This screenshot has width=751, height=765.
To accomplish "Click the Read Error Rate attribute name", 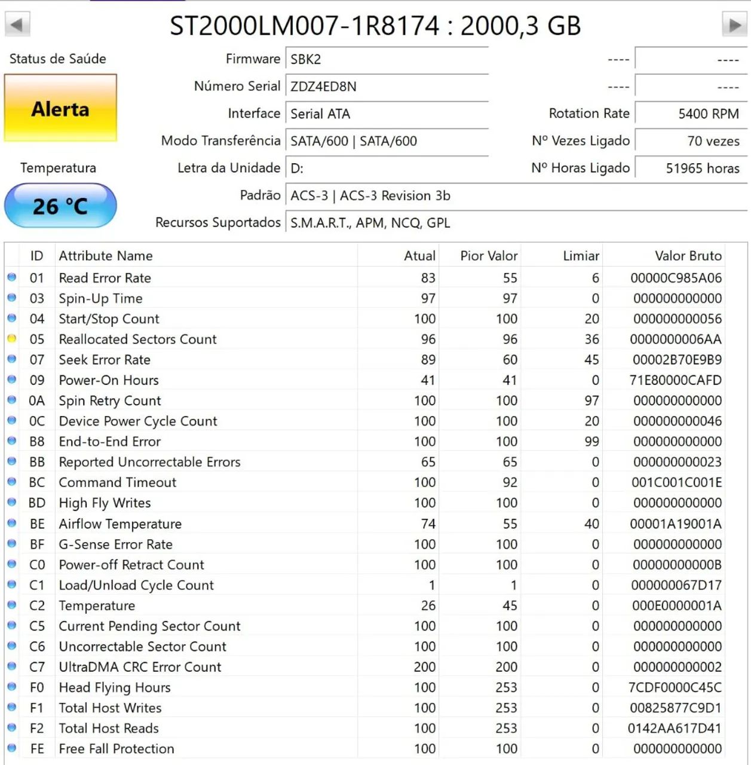I will click(105, 278).
